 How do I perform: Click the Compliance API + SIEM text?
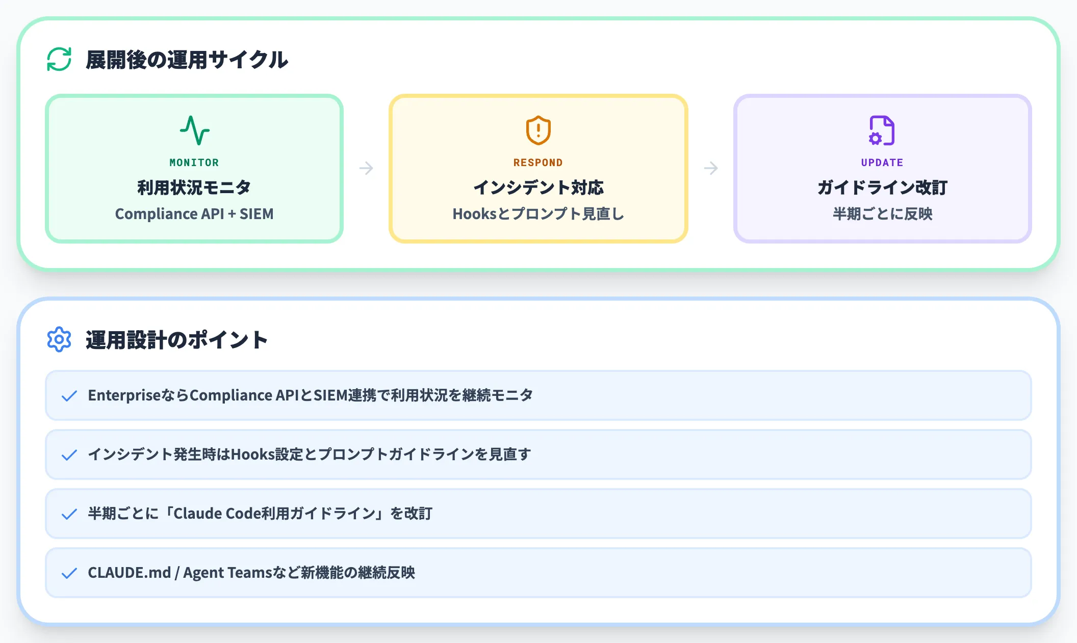(x=194, y=214)
